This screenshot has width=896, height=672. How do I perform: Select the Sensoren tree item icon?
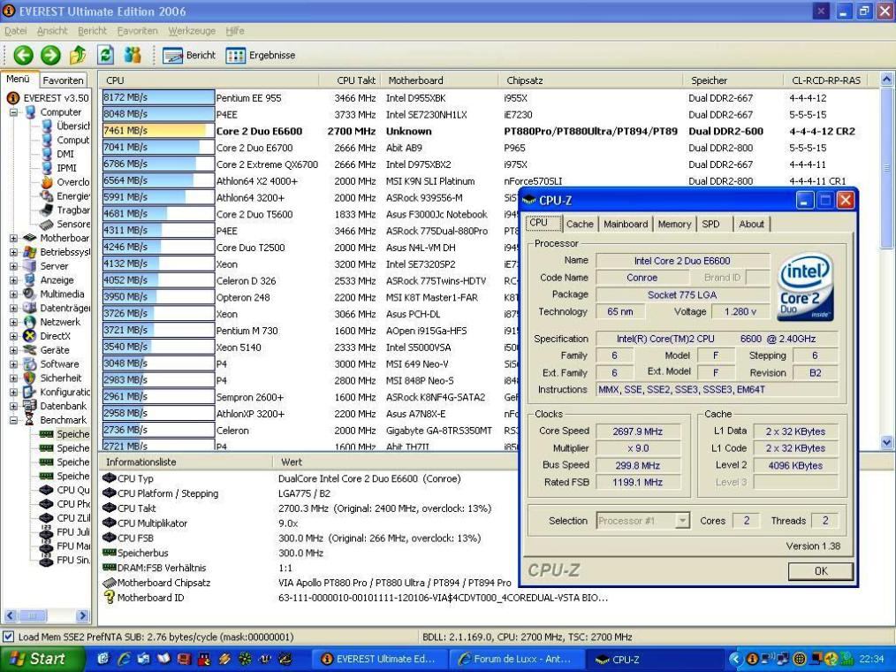(47, 225)
